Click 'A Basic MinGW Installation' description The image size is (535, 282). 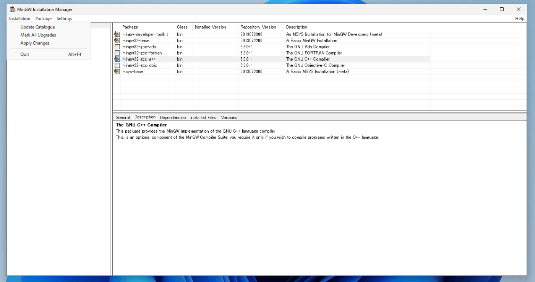[312, 41]
